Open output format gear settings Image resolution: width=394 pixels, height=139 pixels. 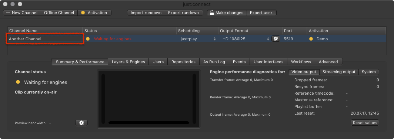(x=276, y=39)
